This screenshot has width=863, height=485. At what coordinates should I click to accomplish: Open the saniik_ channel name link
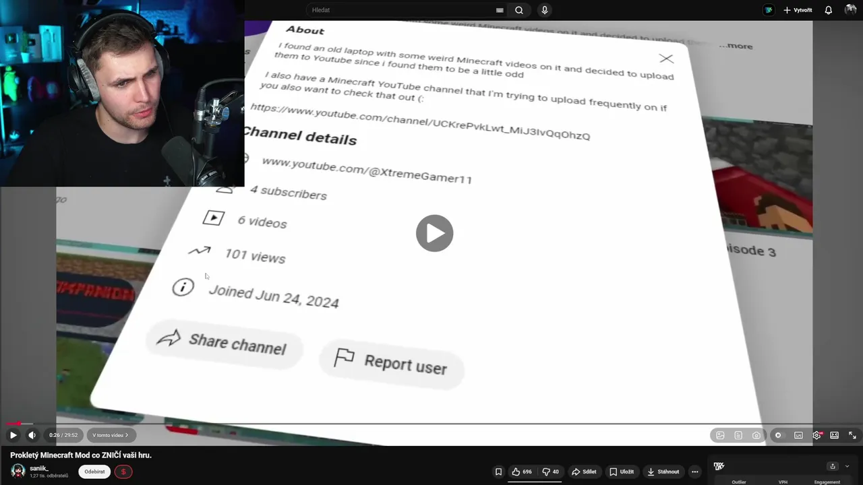click(39, 468)
